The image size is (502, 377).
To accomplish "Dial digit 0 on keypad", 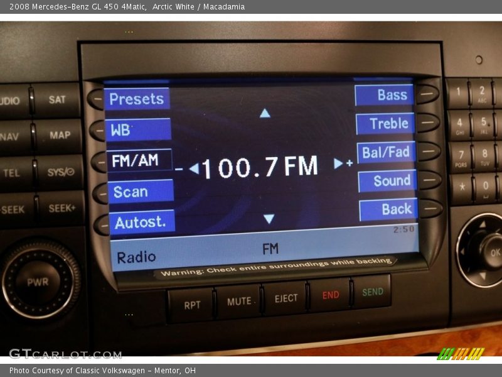I will click(486, 187).
